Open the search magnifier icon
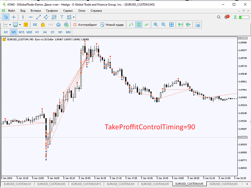The width and height of the screenshot is (251, 188). point(219,17)
